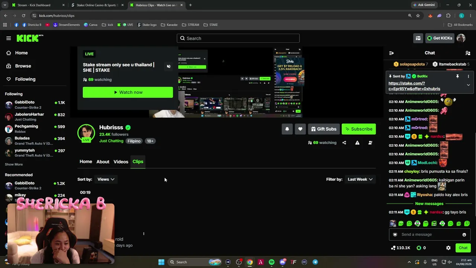
Task: Open chat settings gear
Action: coord(448,248)
